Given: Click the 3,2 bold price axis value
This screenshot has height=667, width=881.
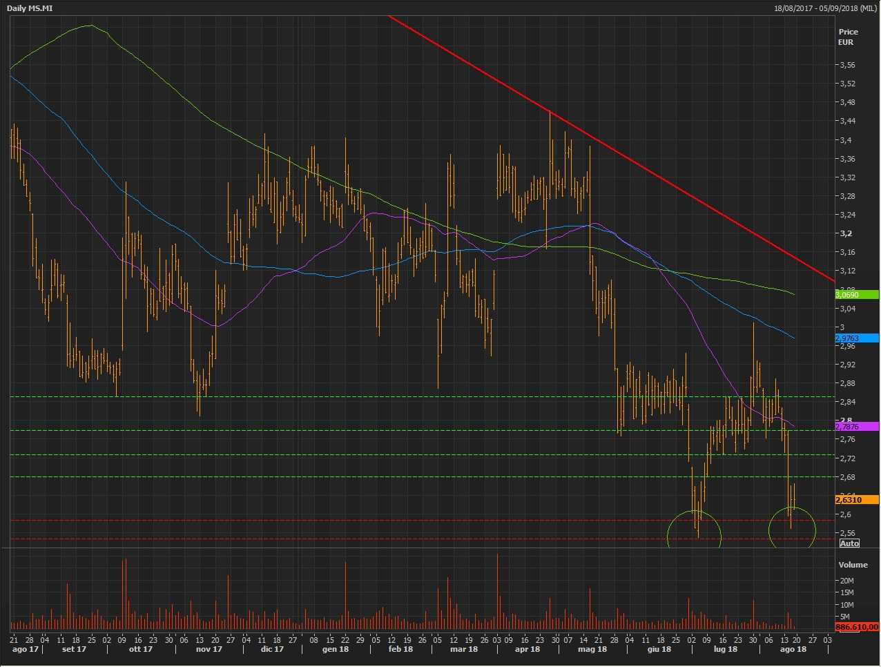Looking at the screenshot, I should (x=846, y=233).
